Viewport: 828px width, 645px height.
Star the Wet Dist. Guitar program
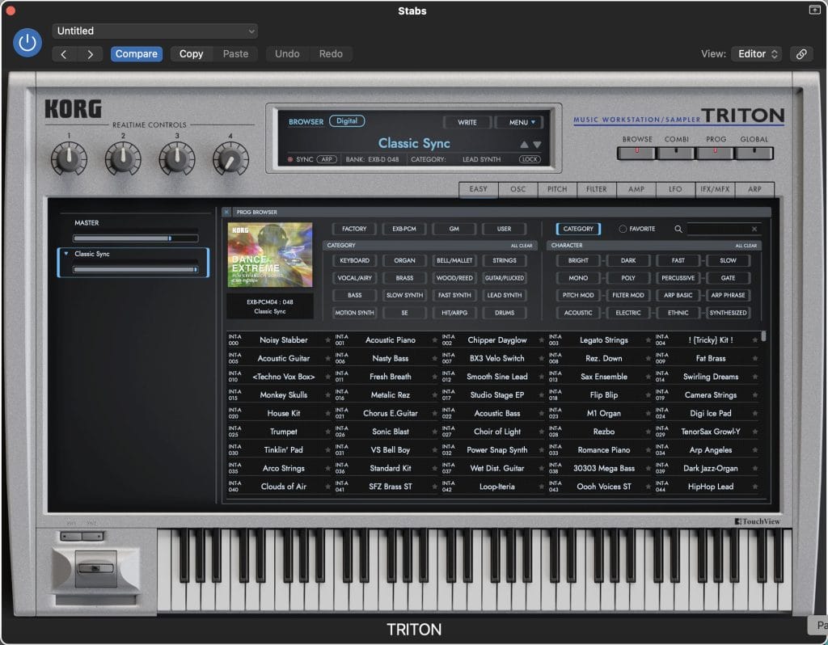[541, 468]
